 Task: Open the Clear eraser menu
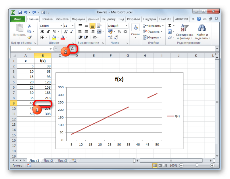171,38
